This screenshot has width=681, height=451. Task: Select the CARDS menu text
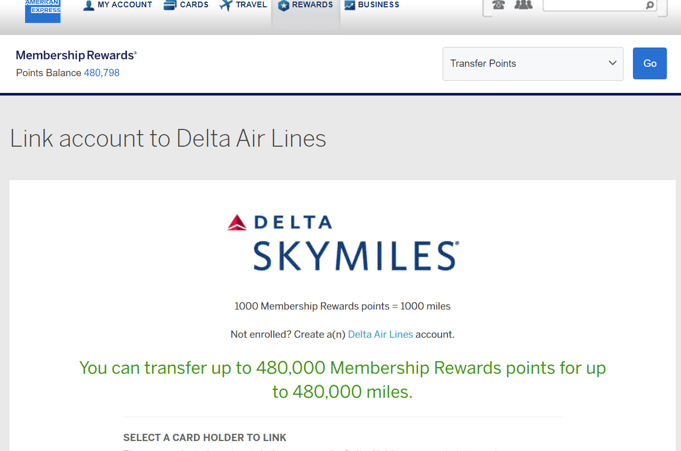[x=194, y=5]
